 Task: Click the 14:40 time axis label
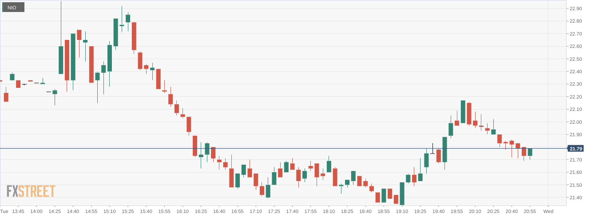[73, 212]
